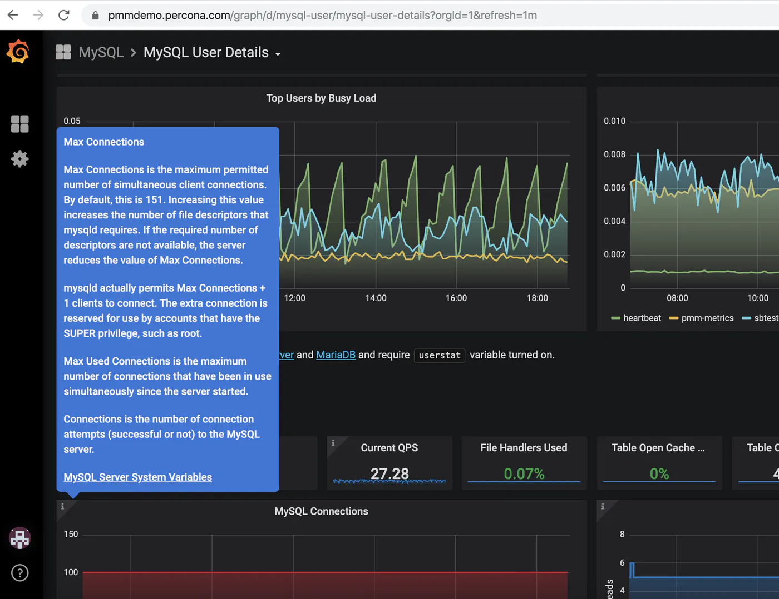Open the user avatar in the sidebar

tap(20, 538)
